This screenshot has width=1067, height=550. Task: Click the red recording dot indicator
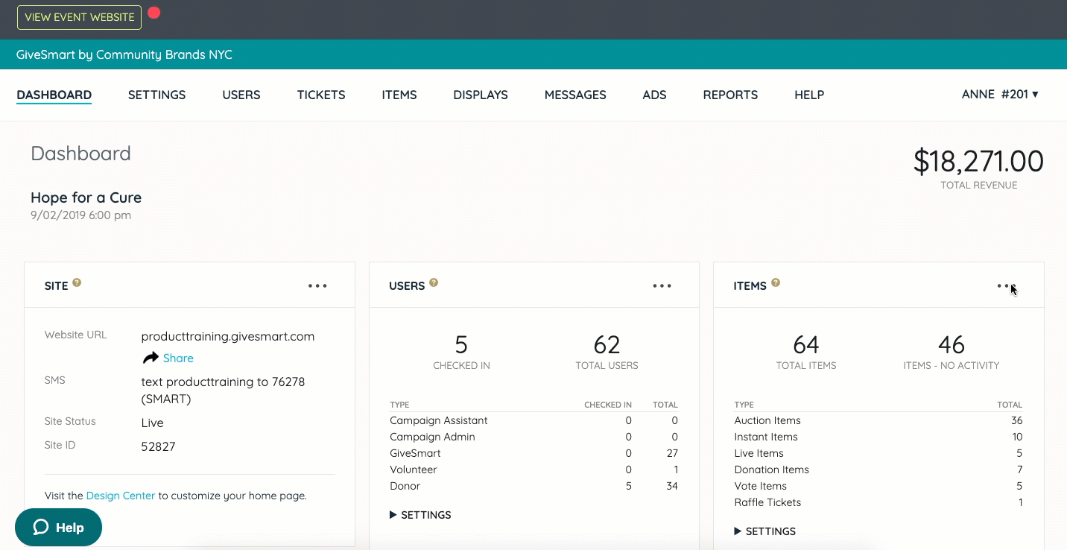154,13
